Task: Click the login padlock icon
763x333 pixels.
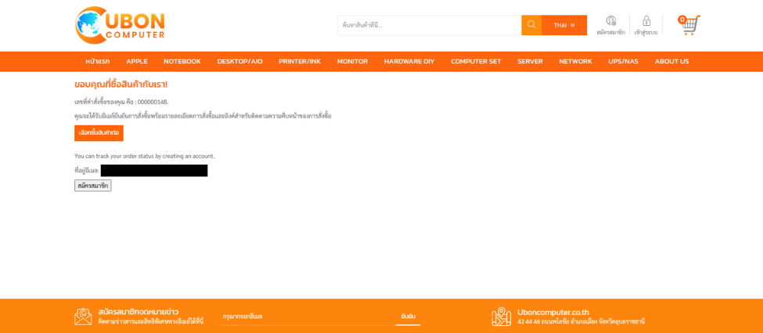Action: (646, 21)
